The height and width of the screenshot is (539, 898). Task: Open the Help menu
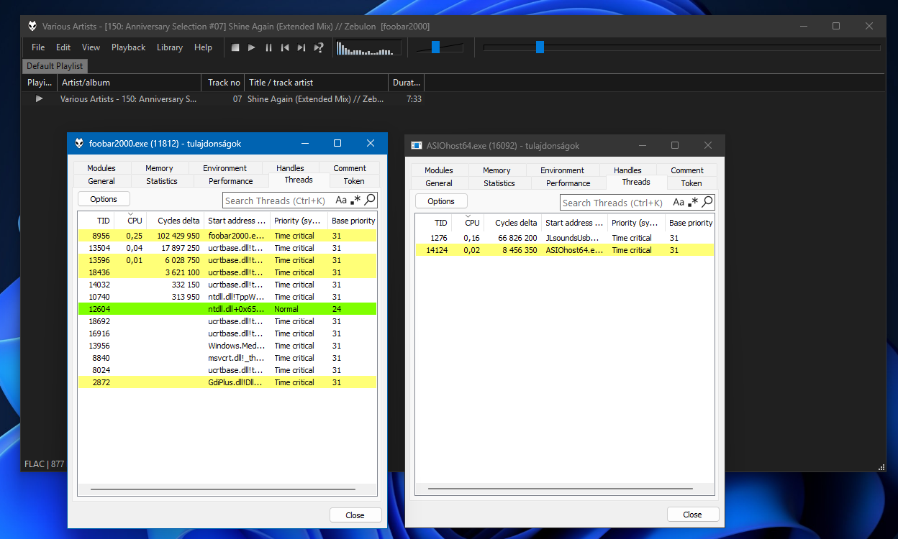coord(204,47)
